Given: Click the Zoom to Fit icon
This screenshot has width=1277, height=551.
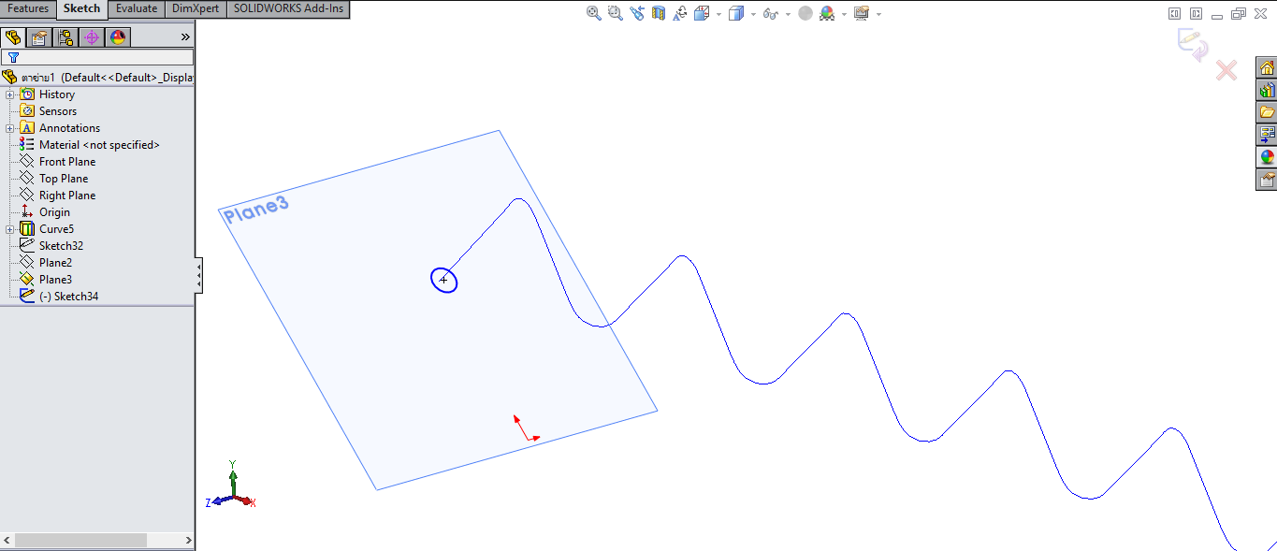Looking at the screenshot, I should [x=594, y=13].
